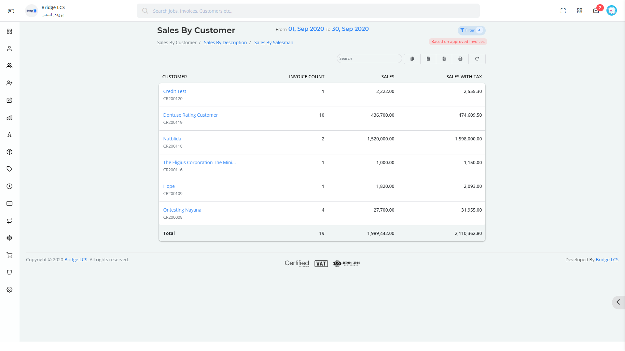Click the repeat arrows icon in sidebar

(9, 221)
